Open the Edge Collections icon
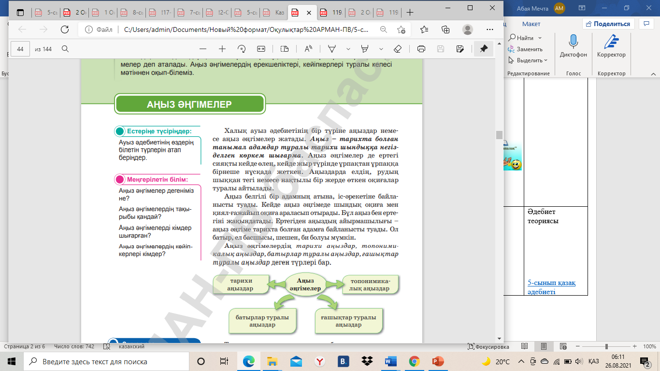Image resolution: width=660 pixels, height=371 pixels. tap(445, 29)
